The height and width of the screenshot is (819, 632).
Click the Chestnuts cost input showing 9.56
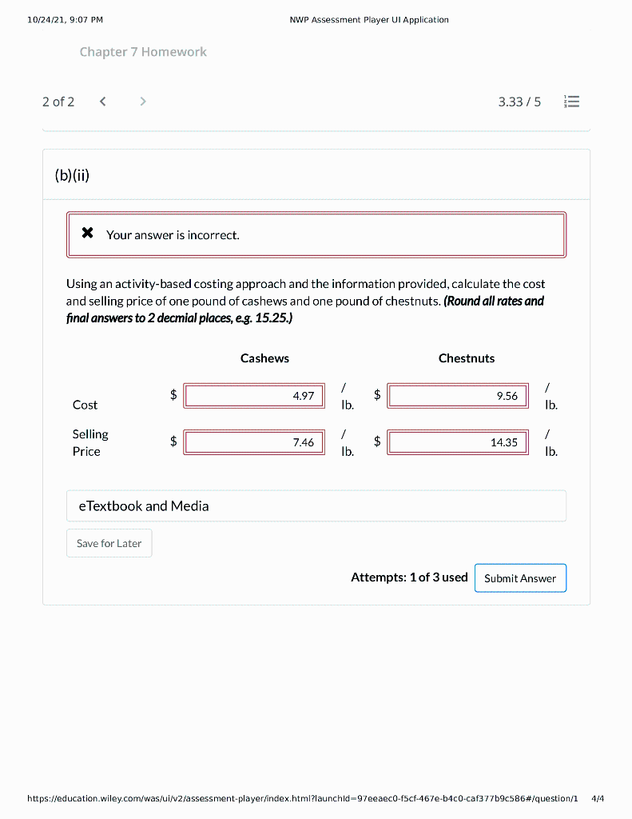(457, 395)
